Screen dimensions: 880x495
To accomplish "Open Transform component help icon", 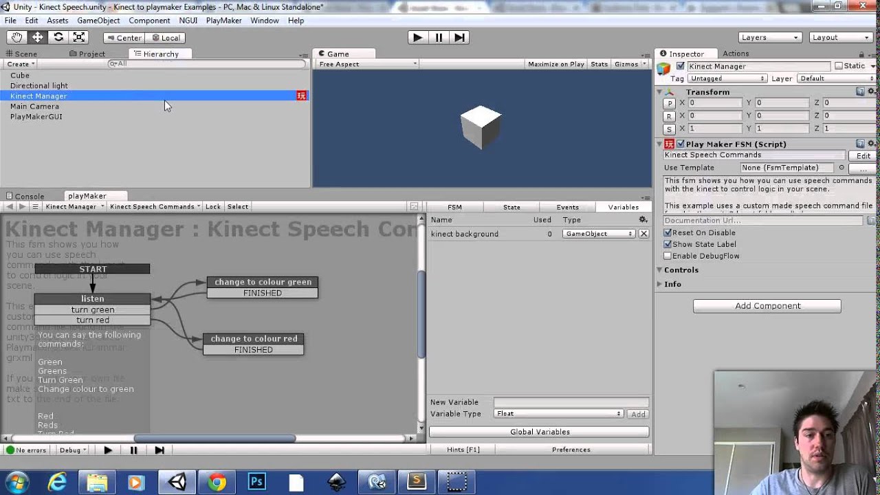I will click(x=860, y=91).
